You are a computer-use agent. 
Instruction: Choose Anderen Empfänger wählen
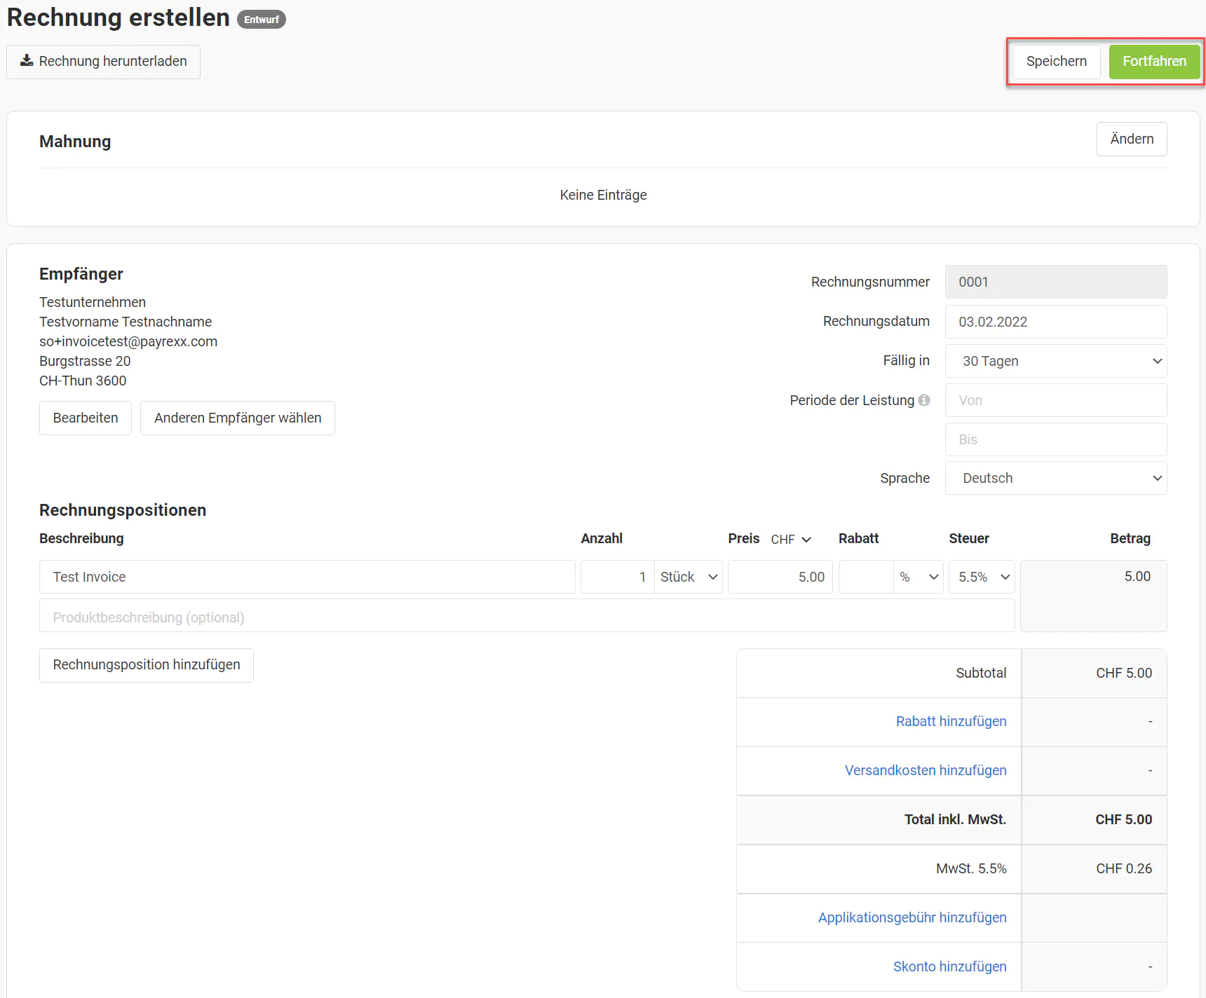point(238,418)
